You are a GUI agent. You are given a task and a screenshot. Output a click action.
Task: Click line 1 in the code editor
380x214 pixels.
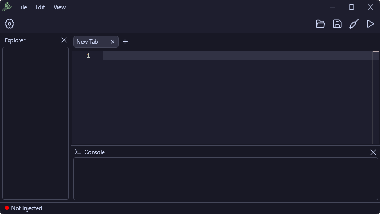pos(237,55)
